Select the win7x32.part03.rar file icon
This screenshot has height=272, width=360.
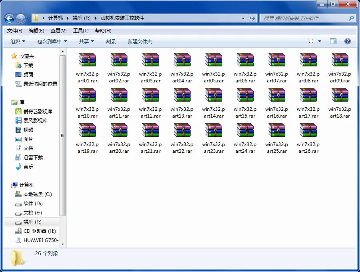tap(150, 60)
